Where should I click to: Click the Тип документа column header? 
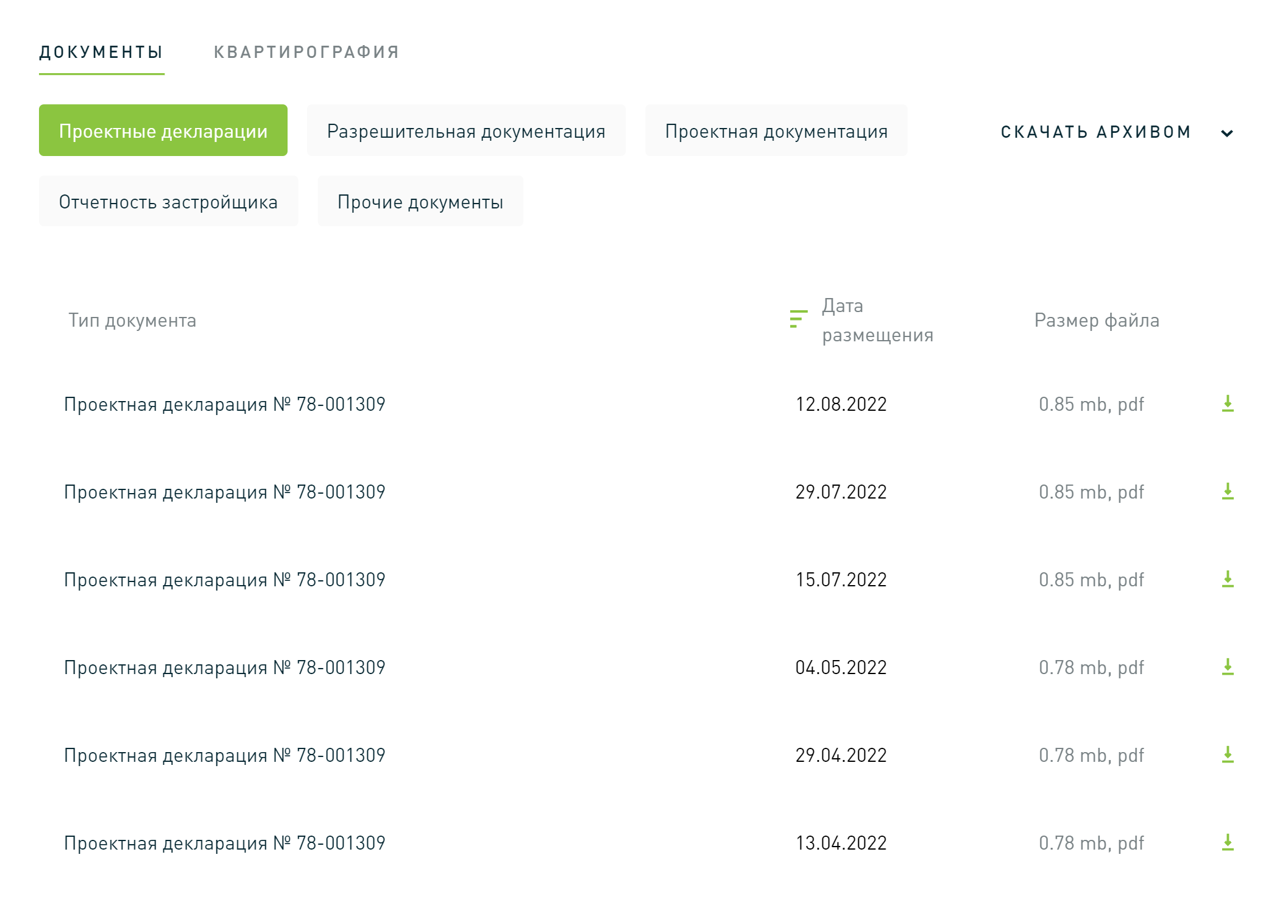point(132,320)
